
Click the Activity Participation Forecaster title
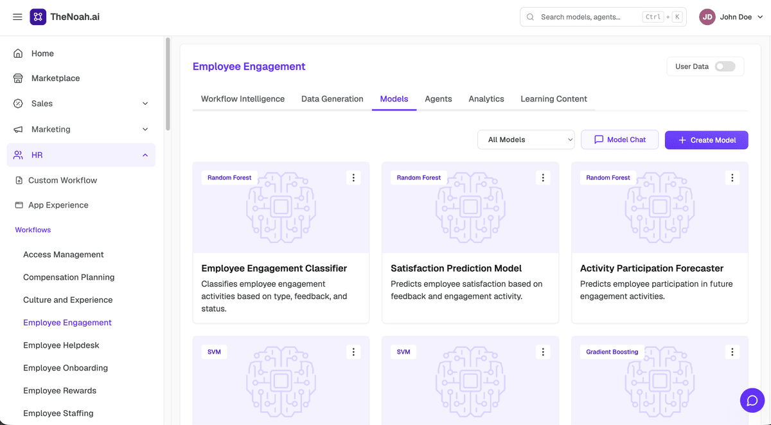(651, 268)
